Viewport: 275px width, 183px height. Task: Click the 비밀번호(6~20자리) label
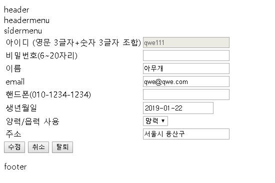click(41, 55)
